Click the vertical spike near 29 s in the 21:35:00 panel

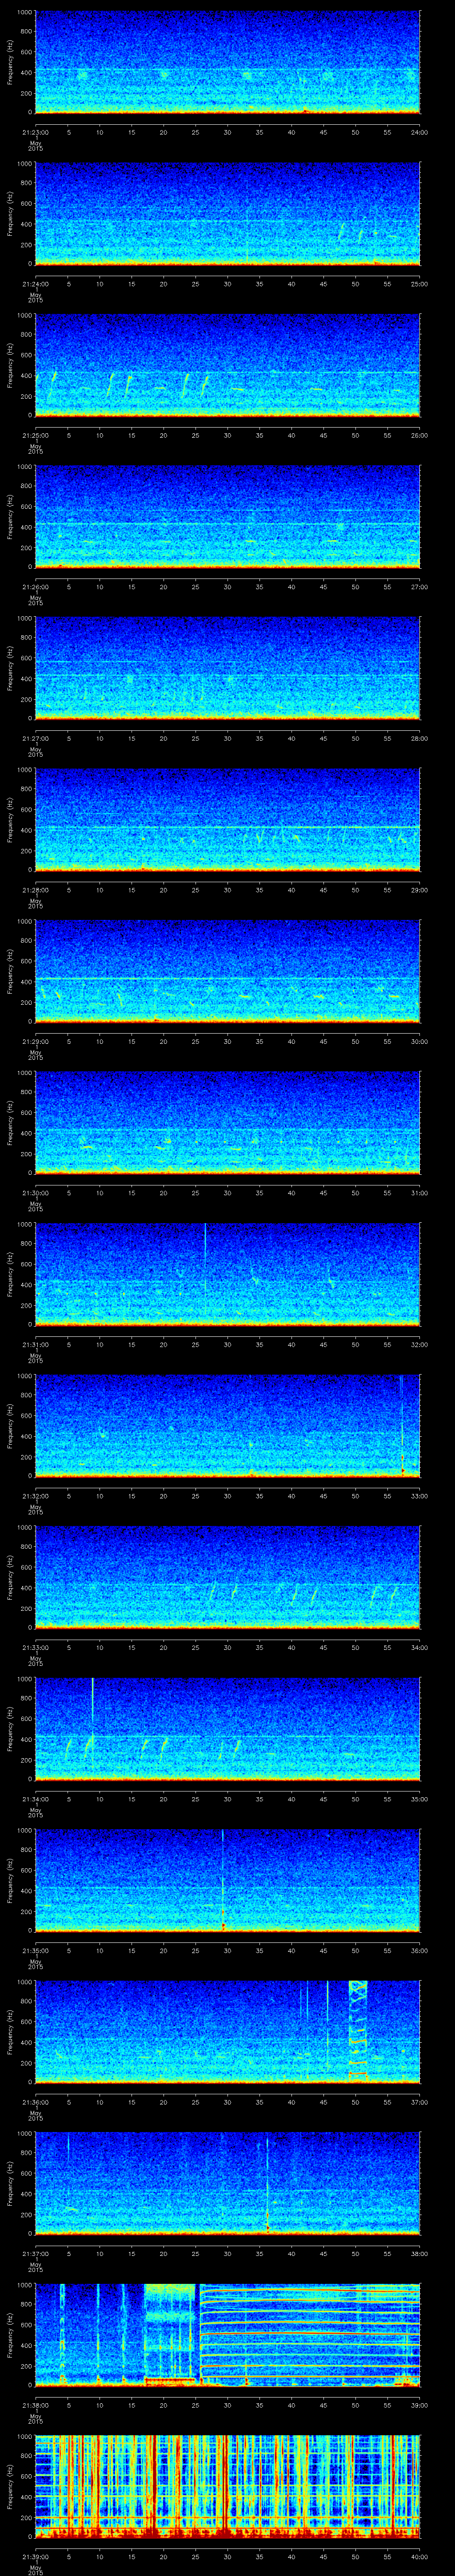coord(223,1880)
